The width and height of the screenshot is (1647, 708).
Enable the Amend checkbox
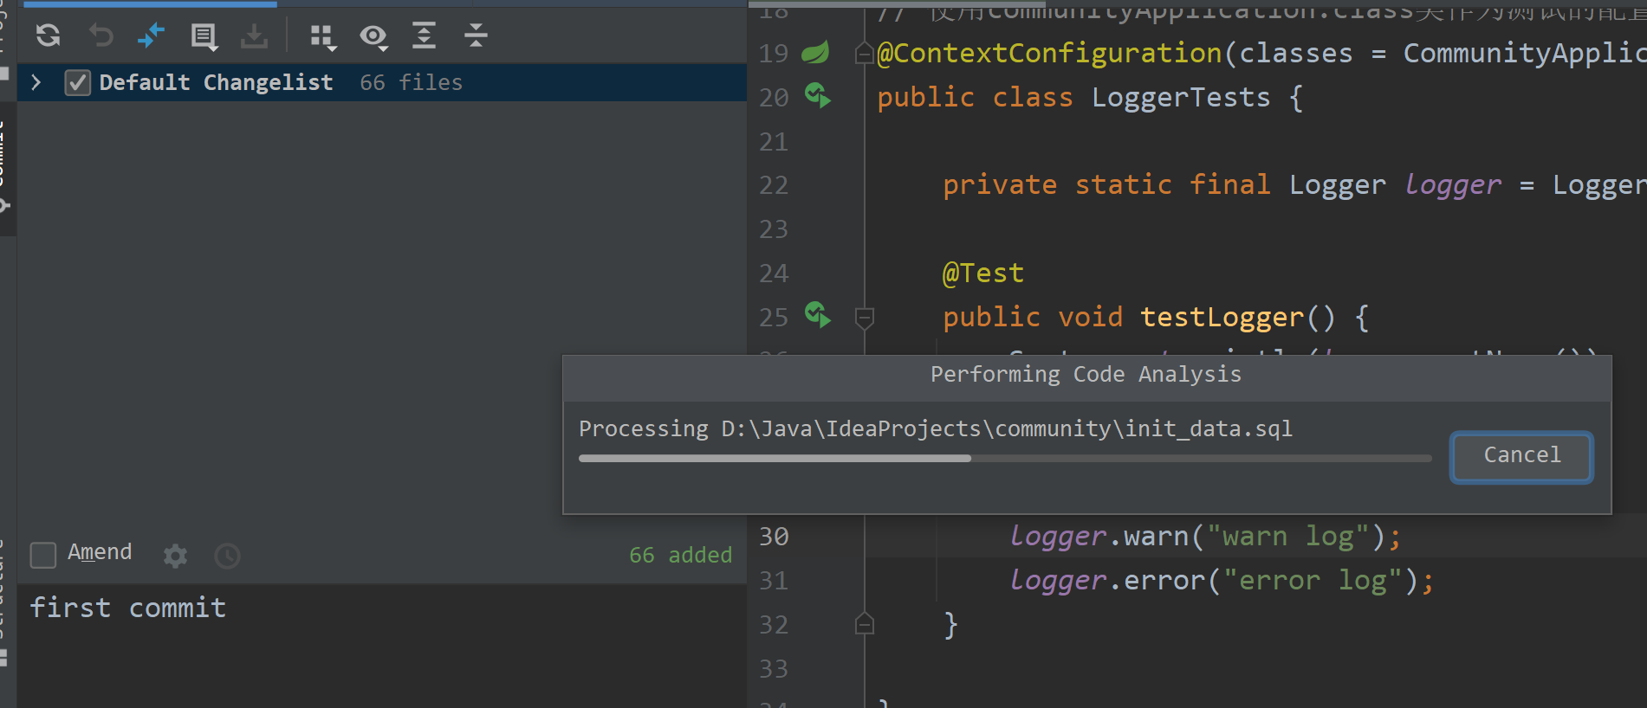click(43, 555)
